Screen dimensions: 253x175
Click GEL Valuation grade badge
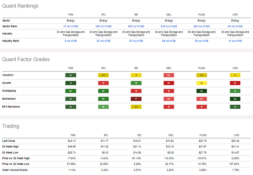pyautogui.click(x=169, y=75)
